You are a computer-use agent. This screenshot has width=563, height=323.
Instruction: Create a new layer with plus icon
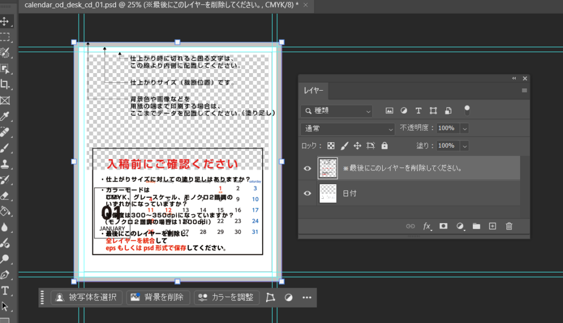pos(493,226)
